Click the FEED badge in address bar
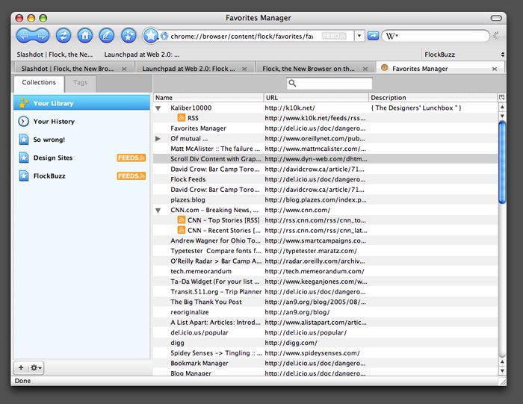The height and width of the screenshot is (404, 523). coord(334,36)
